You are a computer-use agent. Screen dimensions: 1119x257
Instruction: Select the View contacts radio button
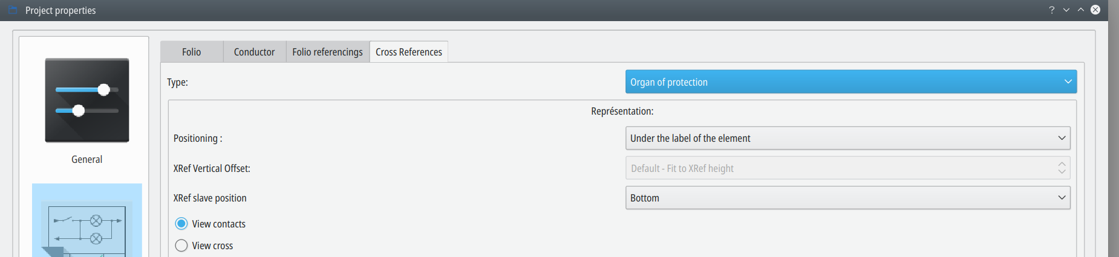pyautogui.click(x=181, y=224)
